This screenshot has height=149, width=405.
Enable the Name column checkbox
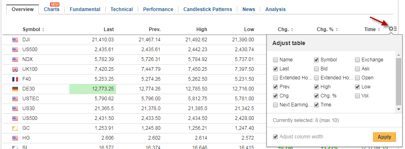point(275,60)
